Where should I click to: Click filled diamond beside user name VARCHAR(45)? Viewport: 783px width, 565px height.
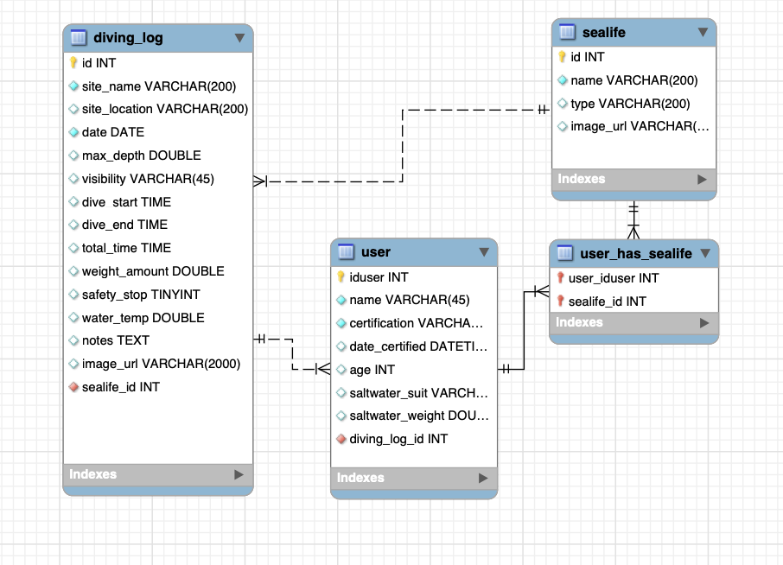coord(341,300)
